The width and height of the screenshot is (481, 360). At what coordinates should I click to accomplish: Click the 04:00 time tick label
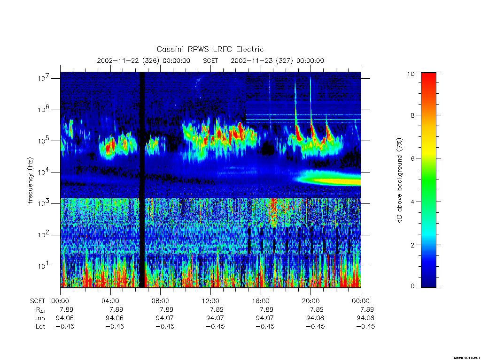point(110,301)
